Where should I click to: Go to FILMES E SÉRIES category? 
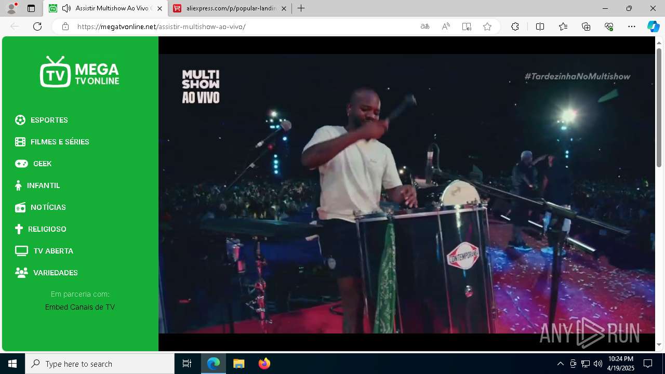pos(60,142)
